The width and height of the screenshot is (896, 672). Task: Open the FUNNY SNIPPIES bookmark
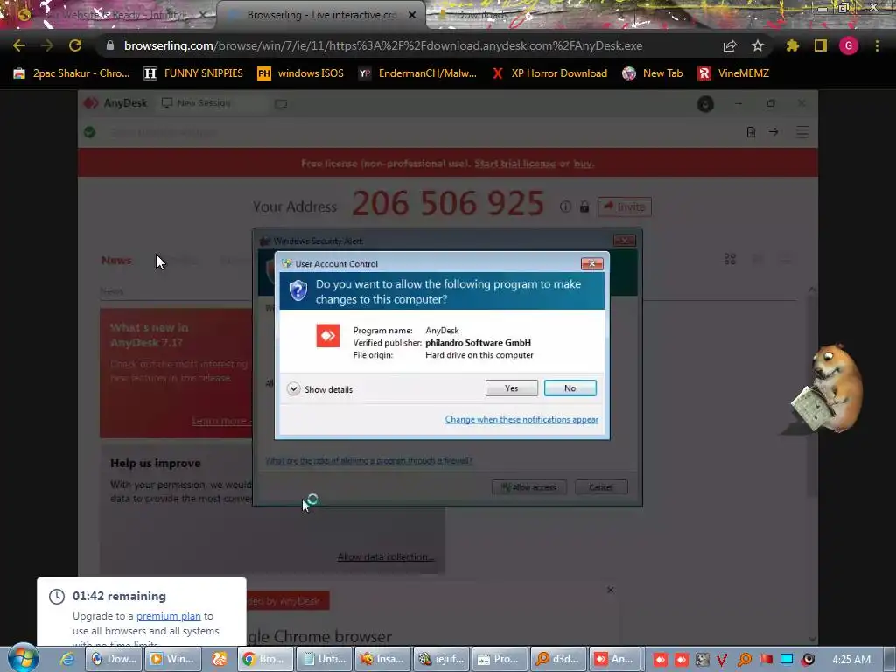pyautogui.click(x=193, y=73)
